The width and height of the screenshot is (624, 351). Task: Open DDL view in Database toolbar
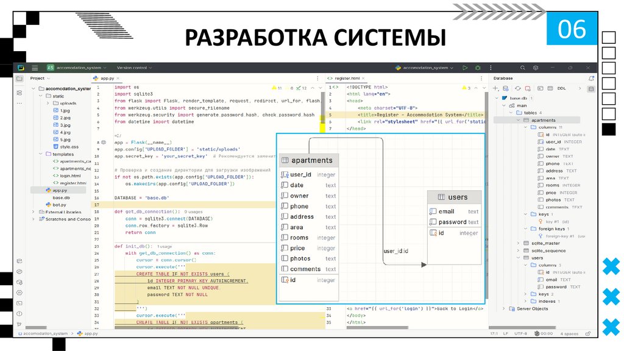tap(561, 88)
